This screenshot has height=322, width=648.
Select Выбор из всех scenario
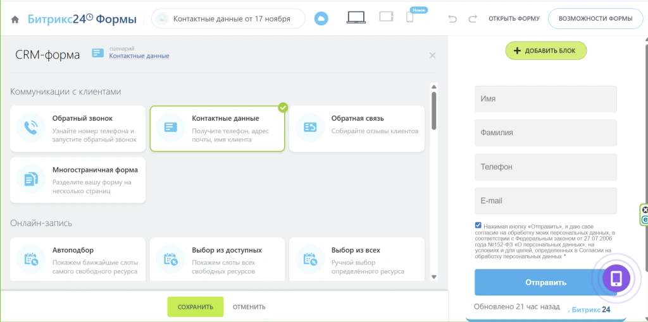pyautogui.click(x=357, y=259)
